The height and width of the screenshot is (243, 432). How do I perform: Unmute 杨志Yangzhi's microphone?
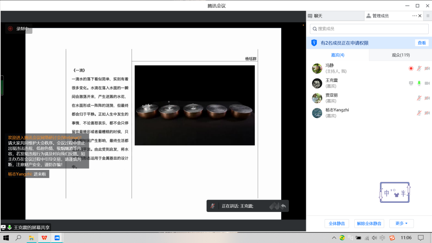[419, 113]
